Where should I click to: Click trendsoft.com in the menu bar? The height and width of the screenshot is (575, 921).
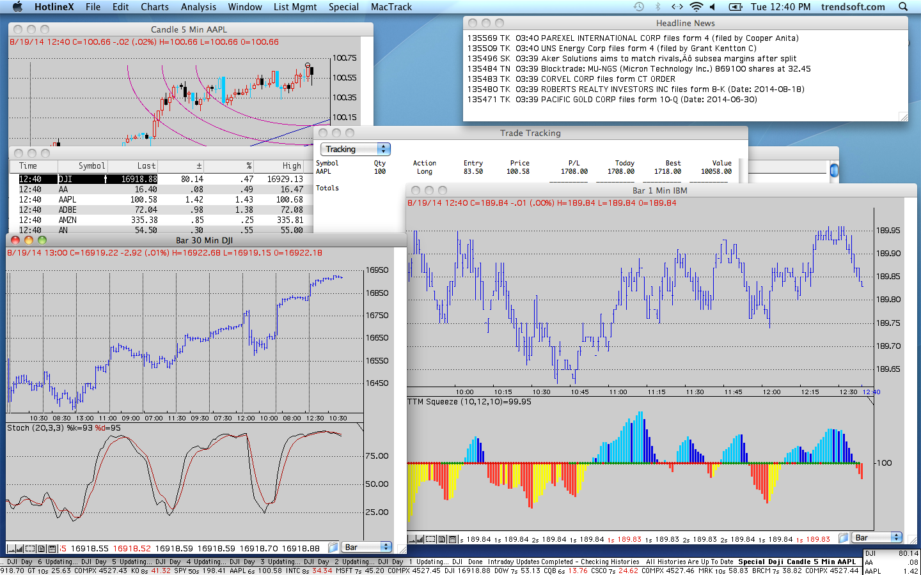(x=853, y=6)
